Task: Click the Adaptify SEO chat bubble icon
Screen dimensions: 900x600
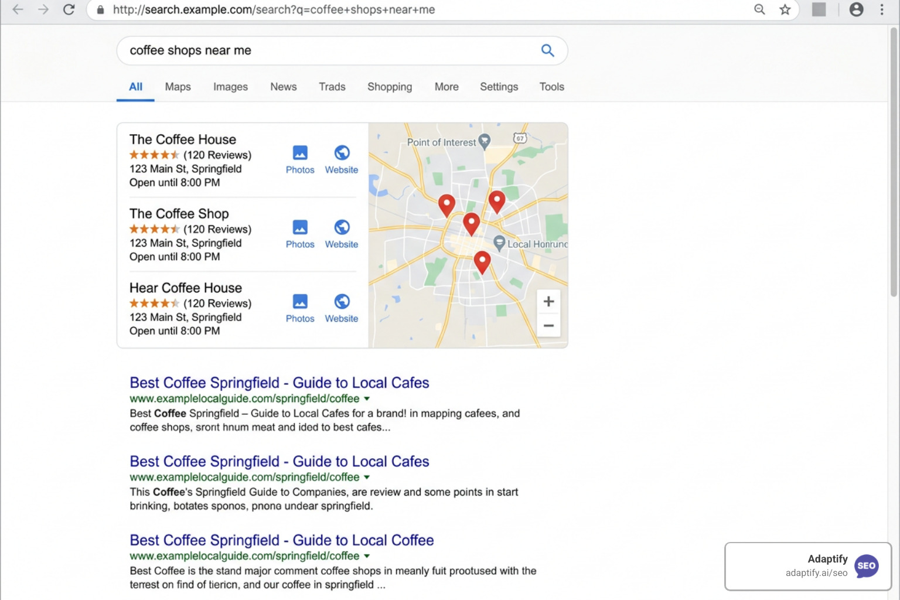Action: 867,566
